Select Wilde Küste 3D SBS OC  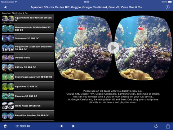(28, 106)
